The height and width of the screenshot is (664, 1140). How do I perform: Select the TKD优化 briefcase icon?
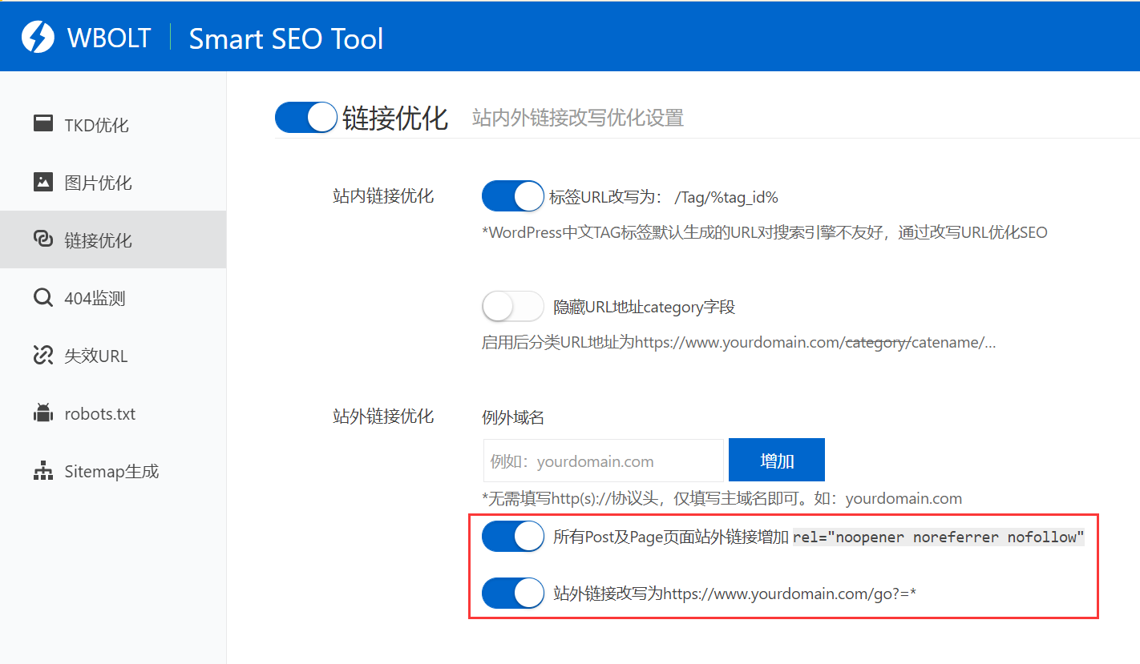pos(43,124)
